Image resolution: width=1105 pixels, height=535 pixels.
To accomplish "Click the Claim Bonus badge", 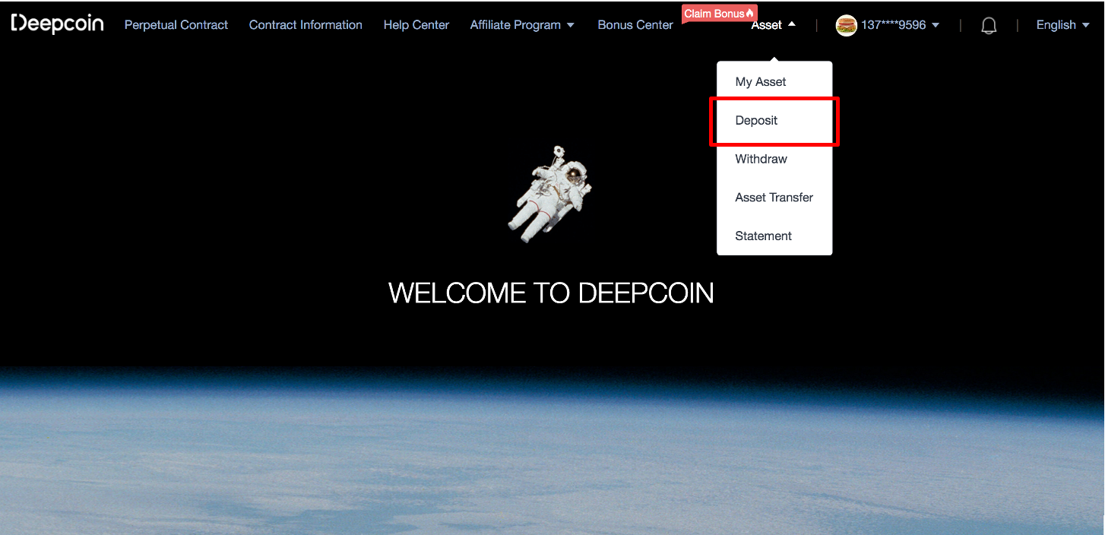I will (718, 14).
